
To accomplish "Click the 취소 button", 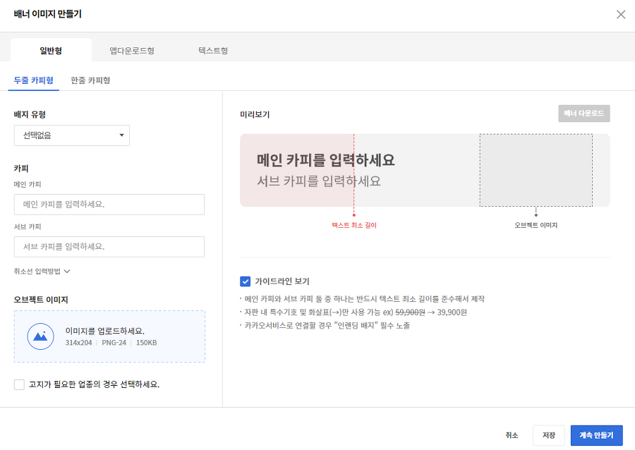I will tap(512, 435).
